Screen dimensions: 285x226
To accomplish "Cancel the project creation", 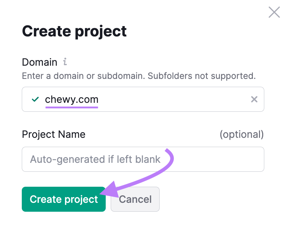I will point(135,199).
